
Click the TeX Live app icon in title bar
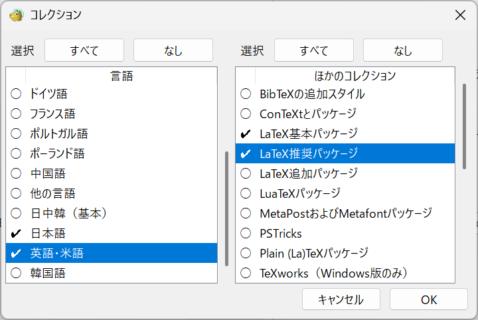[16, 15]
